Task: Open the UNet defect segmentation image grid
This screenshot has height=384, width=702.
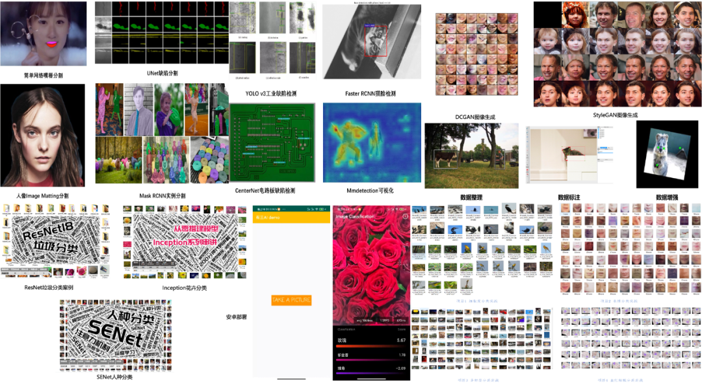Action: click(x=162, y=32)
